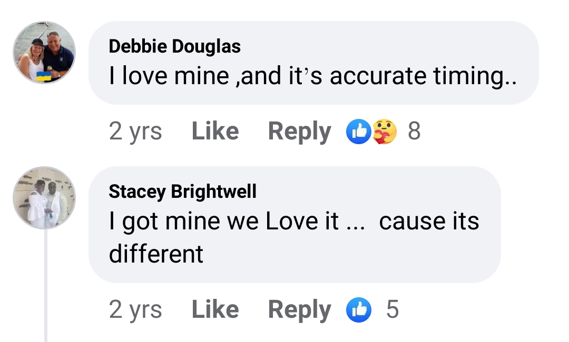
Task: Click the word 'different' in Stacey's comment
Action: [156, 255]
